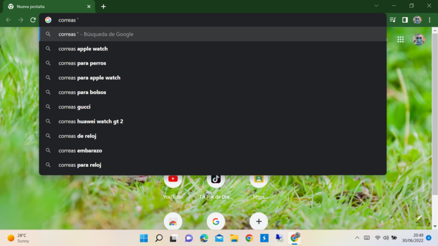This screenshot has height=246, width=438.
Task: Reload the current page
Action: (33, 20)
